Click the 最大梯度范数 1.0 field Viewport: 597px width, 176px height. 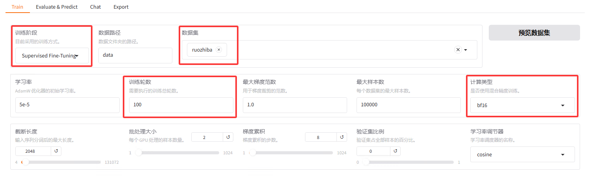(x=295, y=105)
